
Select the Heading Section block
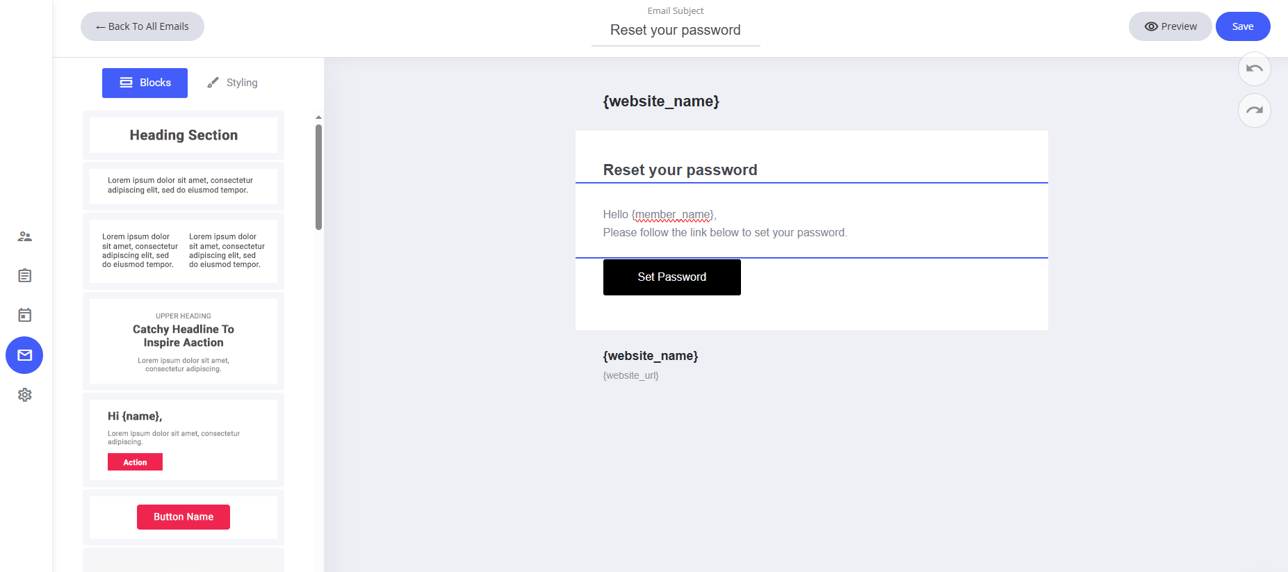[184, 135]
